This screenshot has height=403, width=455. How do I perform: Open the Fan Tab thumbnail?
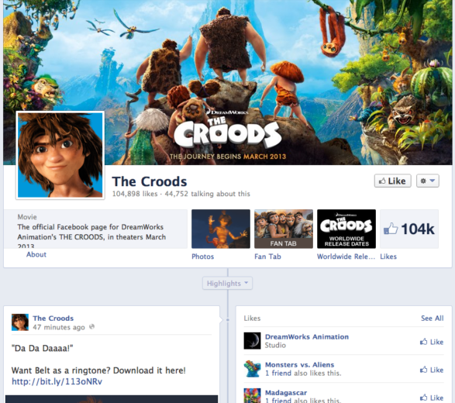coord(284,229)
